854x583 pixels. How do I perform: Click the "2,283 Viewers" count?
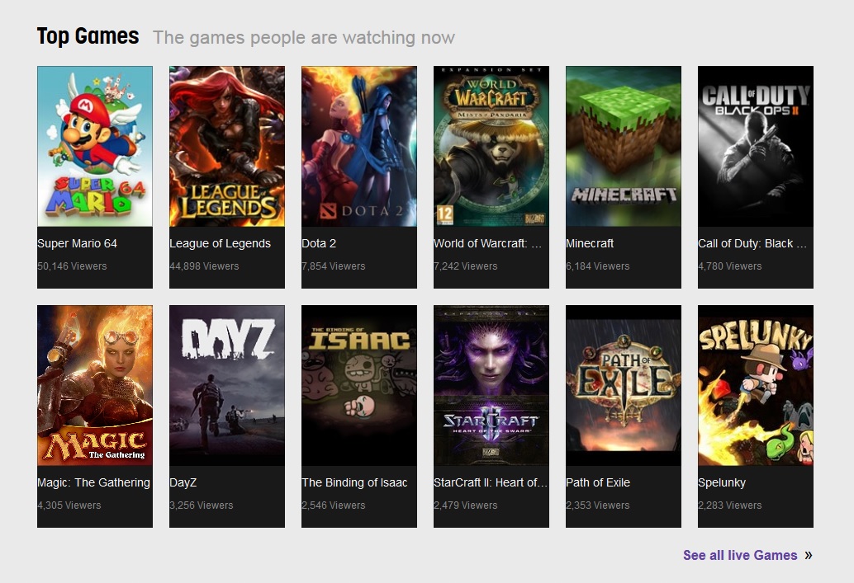click(x=730, y=505)
